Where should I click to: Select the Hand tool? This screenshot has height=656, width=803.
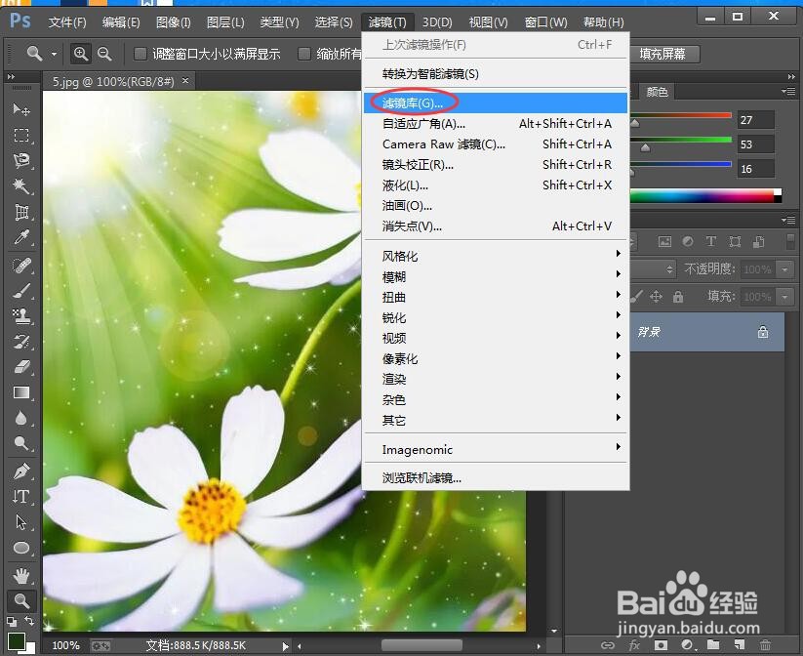click(21, 576)
